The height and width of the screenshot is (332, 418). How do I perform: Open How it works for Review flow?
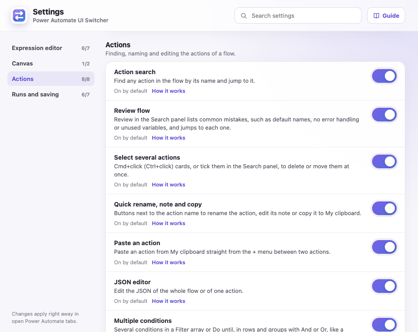[169, 138]
